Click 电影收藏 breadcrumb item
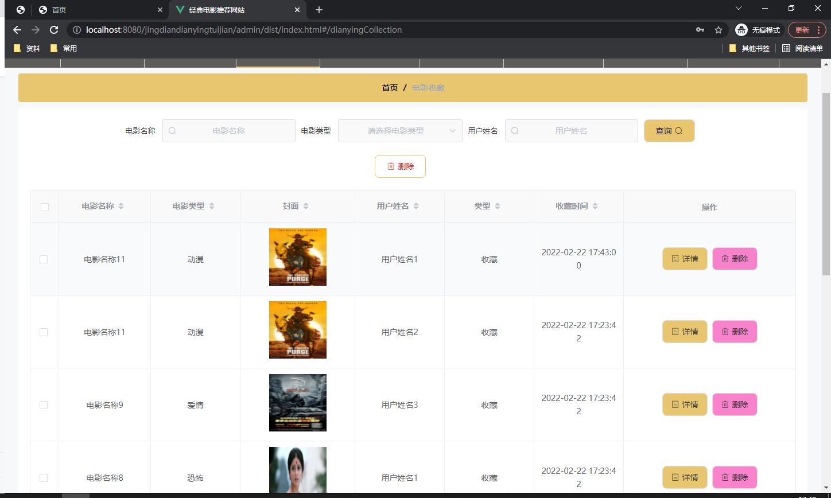Screen dimensions: 831x498 tap(428, 88)
